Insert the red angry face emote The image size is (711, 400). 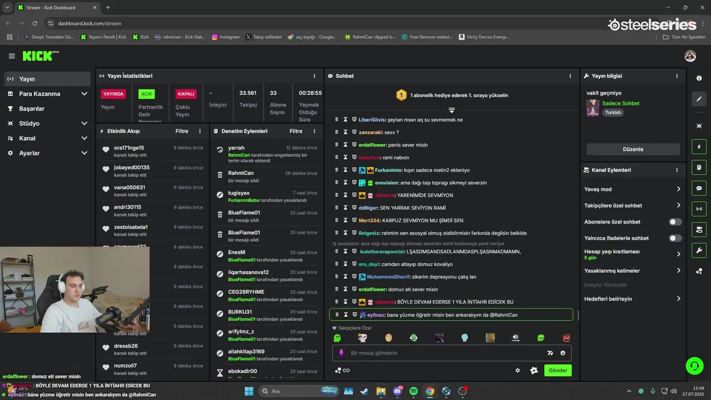coord(566,338)
